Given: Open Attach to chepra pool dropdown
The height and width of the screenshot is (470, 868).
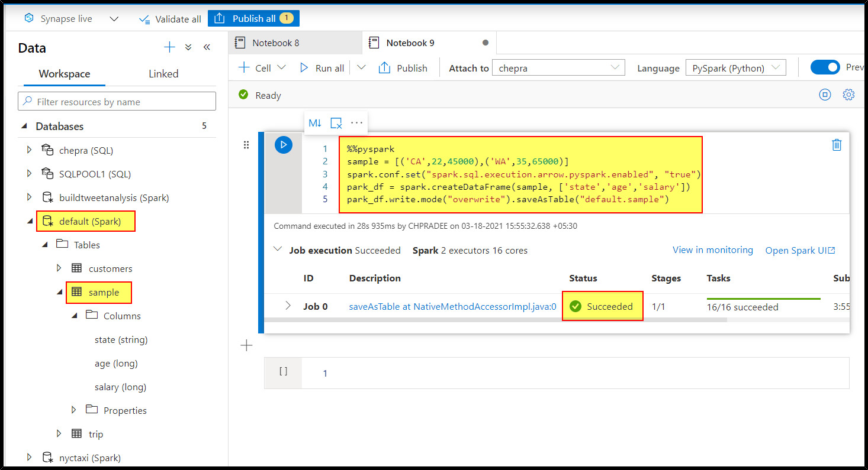Looking at the screenshot, I should coord(558,68).
